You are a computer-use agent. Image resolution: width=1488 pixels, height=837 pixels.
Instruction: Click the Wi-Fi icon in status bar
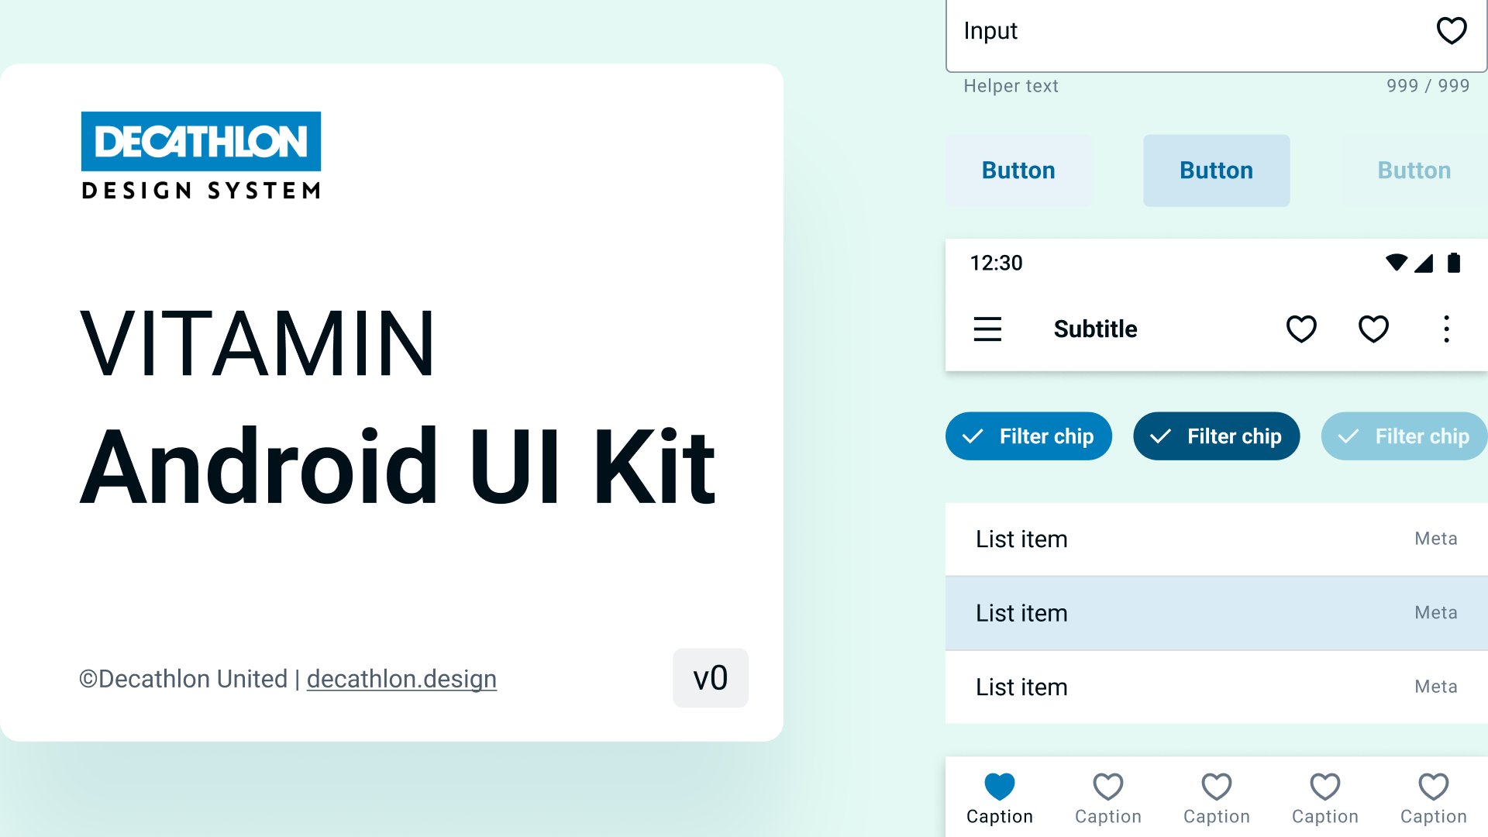click(1396, 263)
